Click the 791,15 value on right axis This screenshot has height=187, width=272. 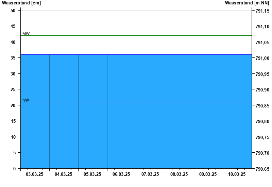[x=262, y=11]
